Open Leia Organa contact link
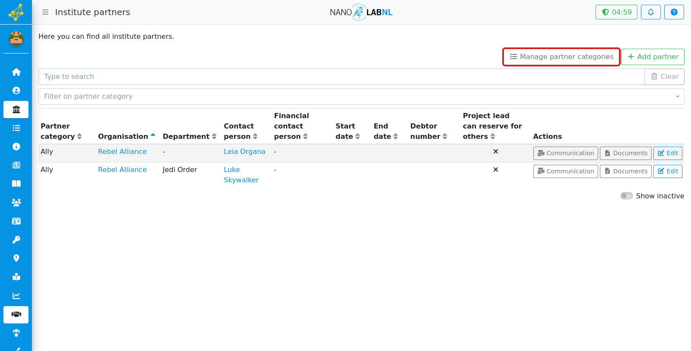 [244, 152]
